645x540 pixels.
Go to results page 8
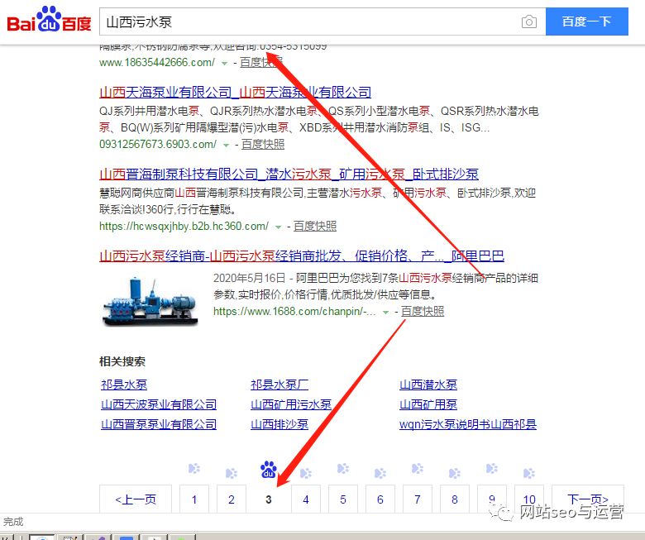(x=455, y=499)
